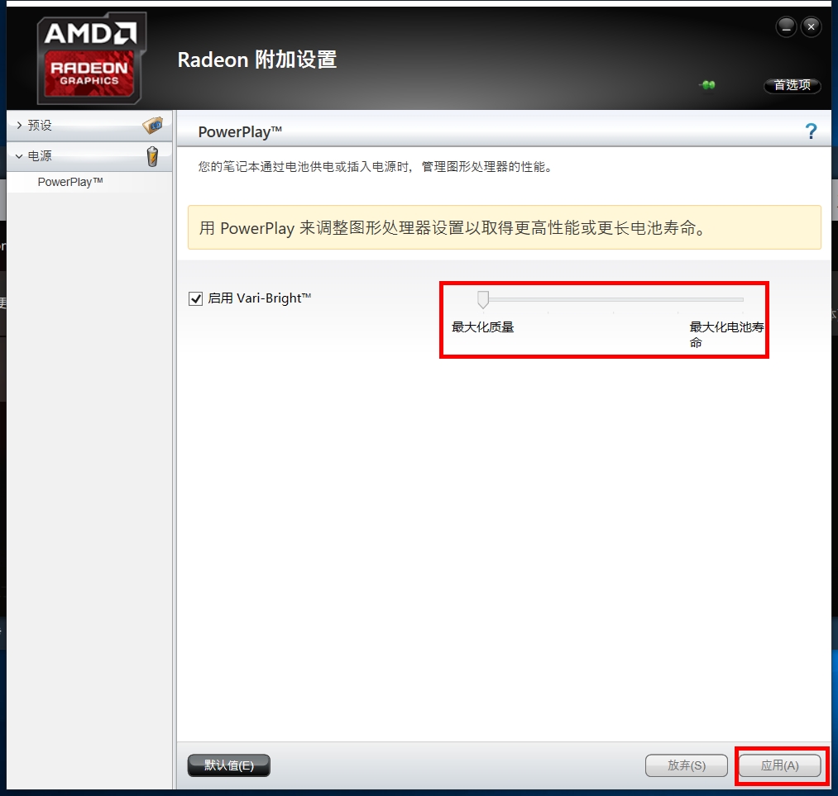This screenshot has width=838, height=796.
Task: Apply settings with the 应用(A) button
Action: [x=780, y=765]
